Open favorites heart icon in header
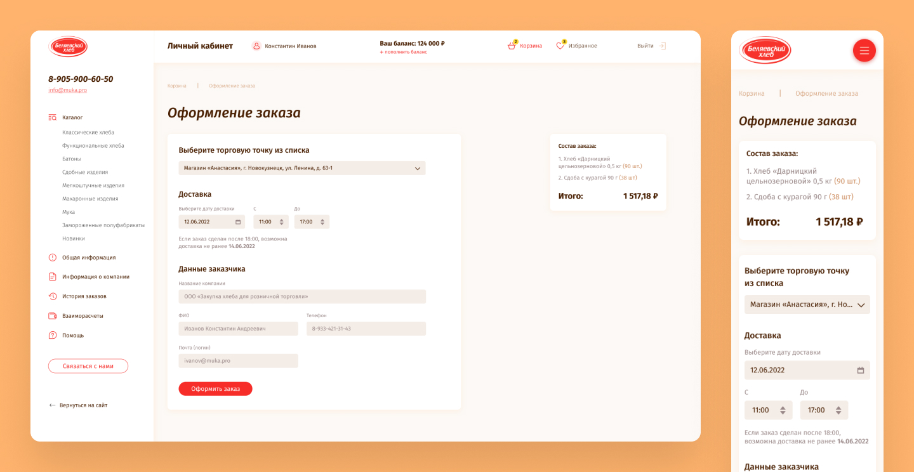Viewport: 914px width, 472px height. (x=560, y=46)
